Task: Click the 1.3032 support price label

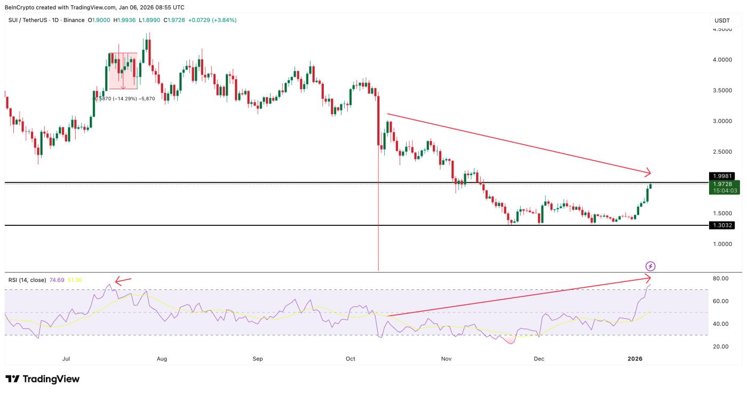Action: [x=723, y=225]
